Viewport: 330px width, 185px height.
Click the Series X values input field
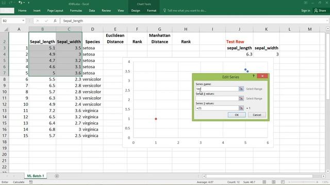(x=217, y=98)
